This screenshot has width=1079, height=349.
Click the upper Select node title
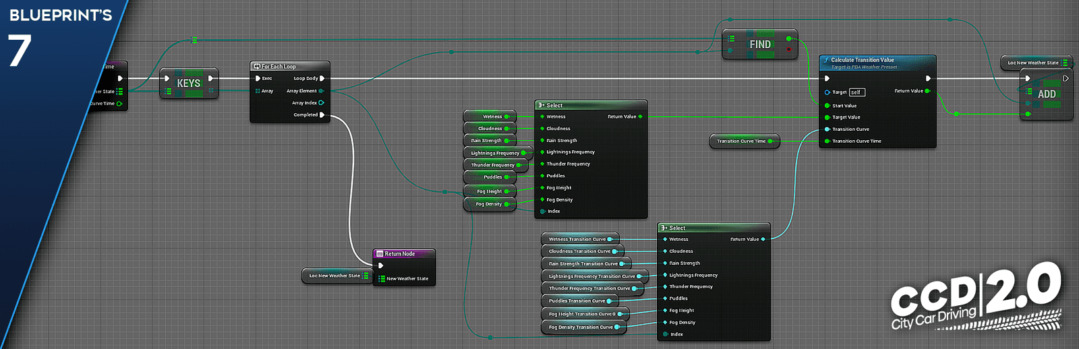(x=554, y=106)
